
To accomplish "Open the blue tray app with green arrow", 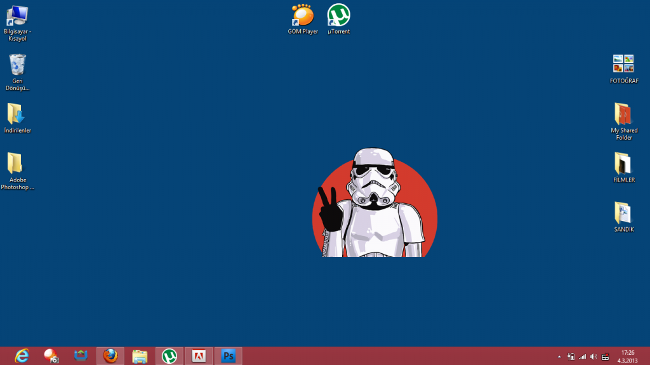I will (x=81, y=356).
